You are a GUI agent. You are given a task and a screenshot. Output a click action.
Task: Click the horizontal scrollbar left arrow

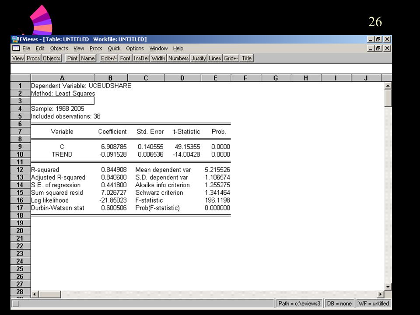pyautogui.click(x=34, y=294)
